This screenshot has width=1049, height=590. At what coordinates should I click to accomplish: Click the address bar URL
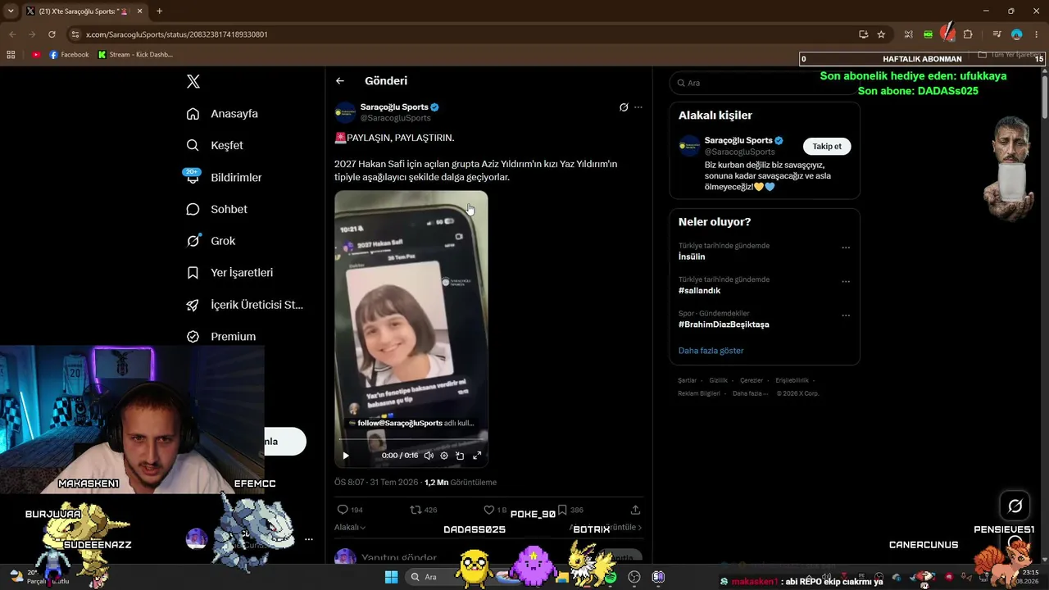(x=177, y=34)
